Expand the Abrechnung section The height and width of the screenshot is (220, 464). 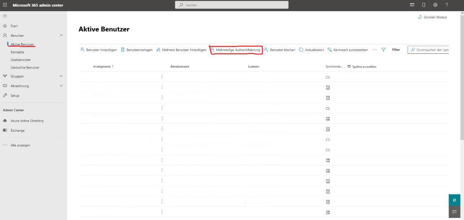pyautogui.click(x=61, y=86)
